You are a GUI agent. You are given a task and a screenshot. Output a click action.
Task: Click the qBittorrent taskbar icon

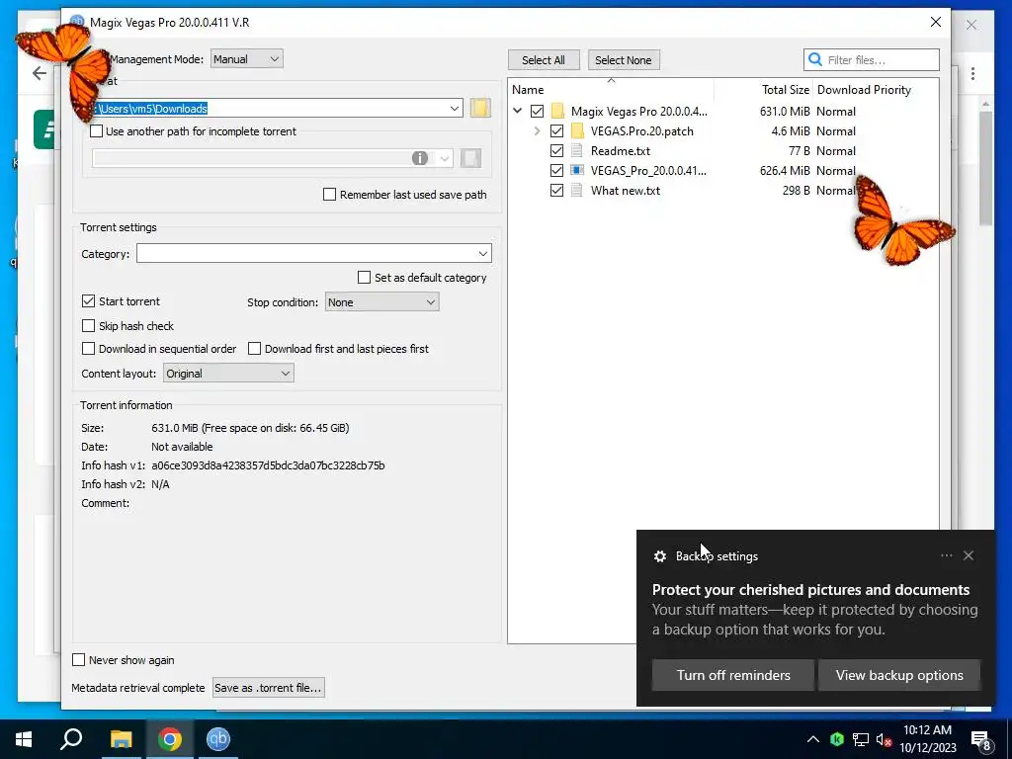coord(218,739)
